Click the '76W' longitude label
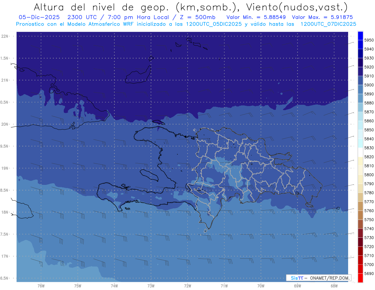The width and height of the screenshot is (375, 290). (41, 286)
